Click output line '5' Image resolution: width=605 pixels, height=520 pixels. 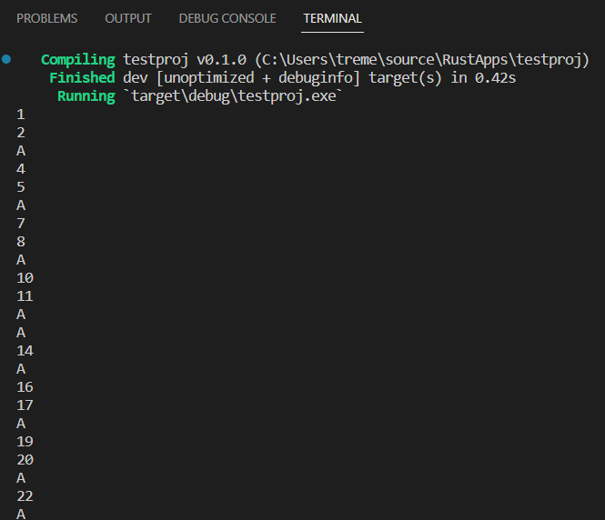tap(21, 187)
